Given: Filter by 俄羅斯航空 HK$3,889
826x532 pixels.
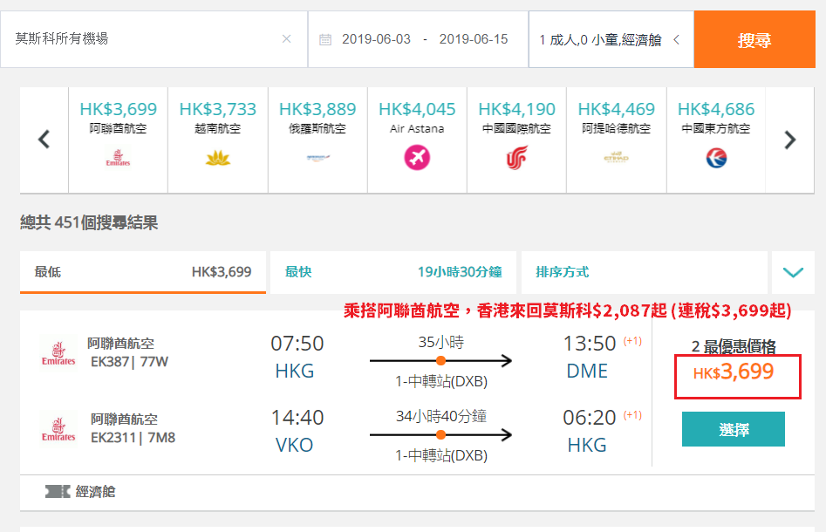Looking at the screenshot, I should point(317,140).
